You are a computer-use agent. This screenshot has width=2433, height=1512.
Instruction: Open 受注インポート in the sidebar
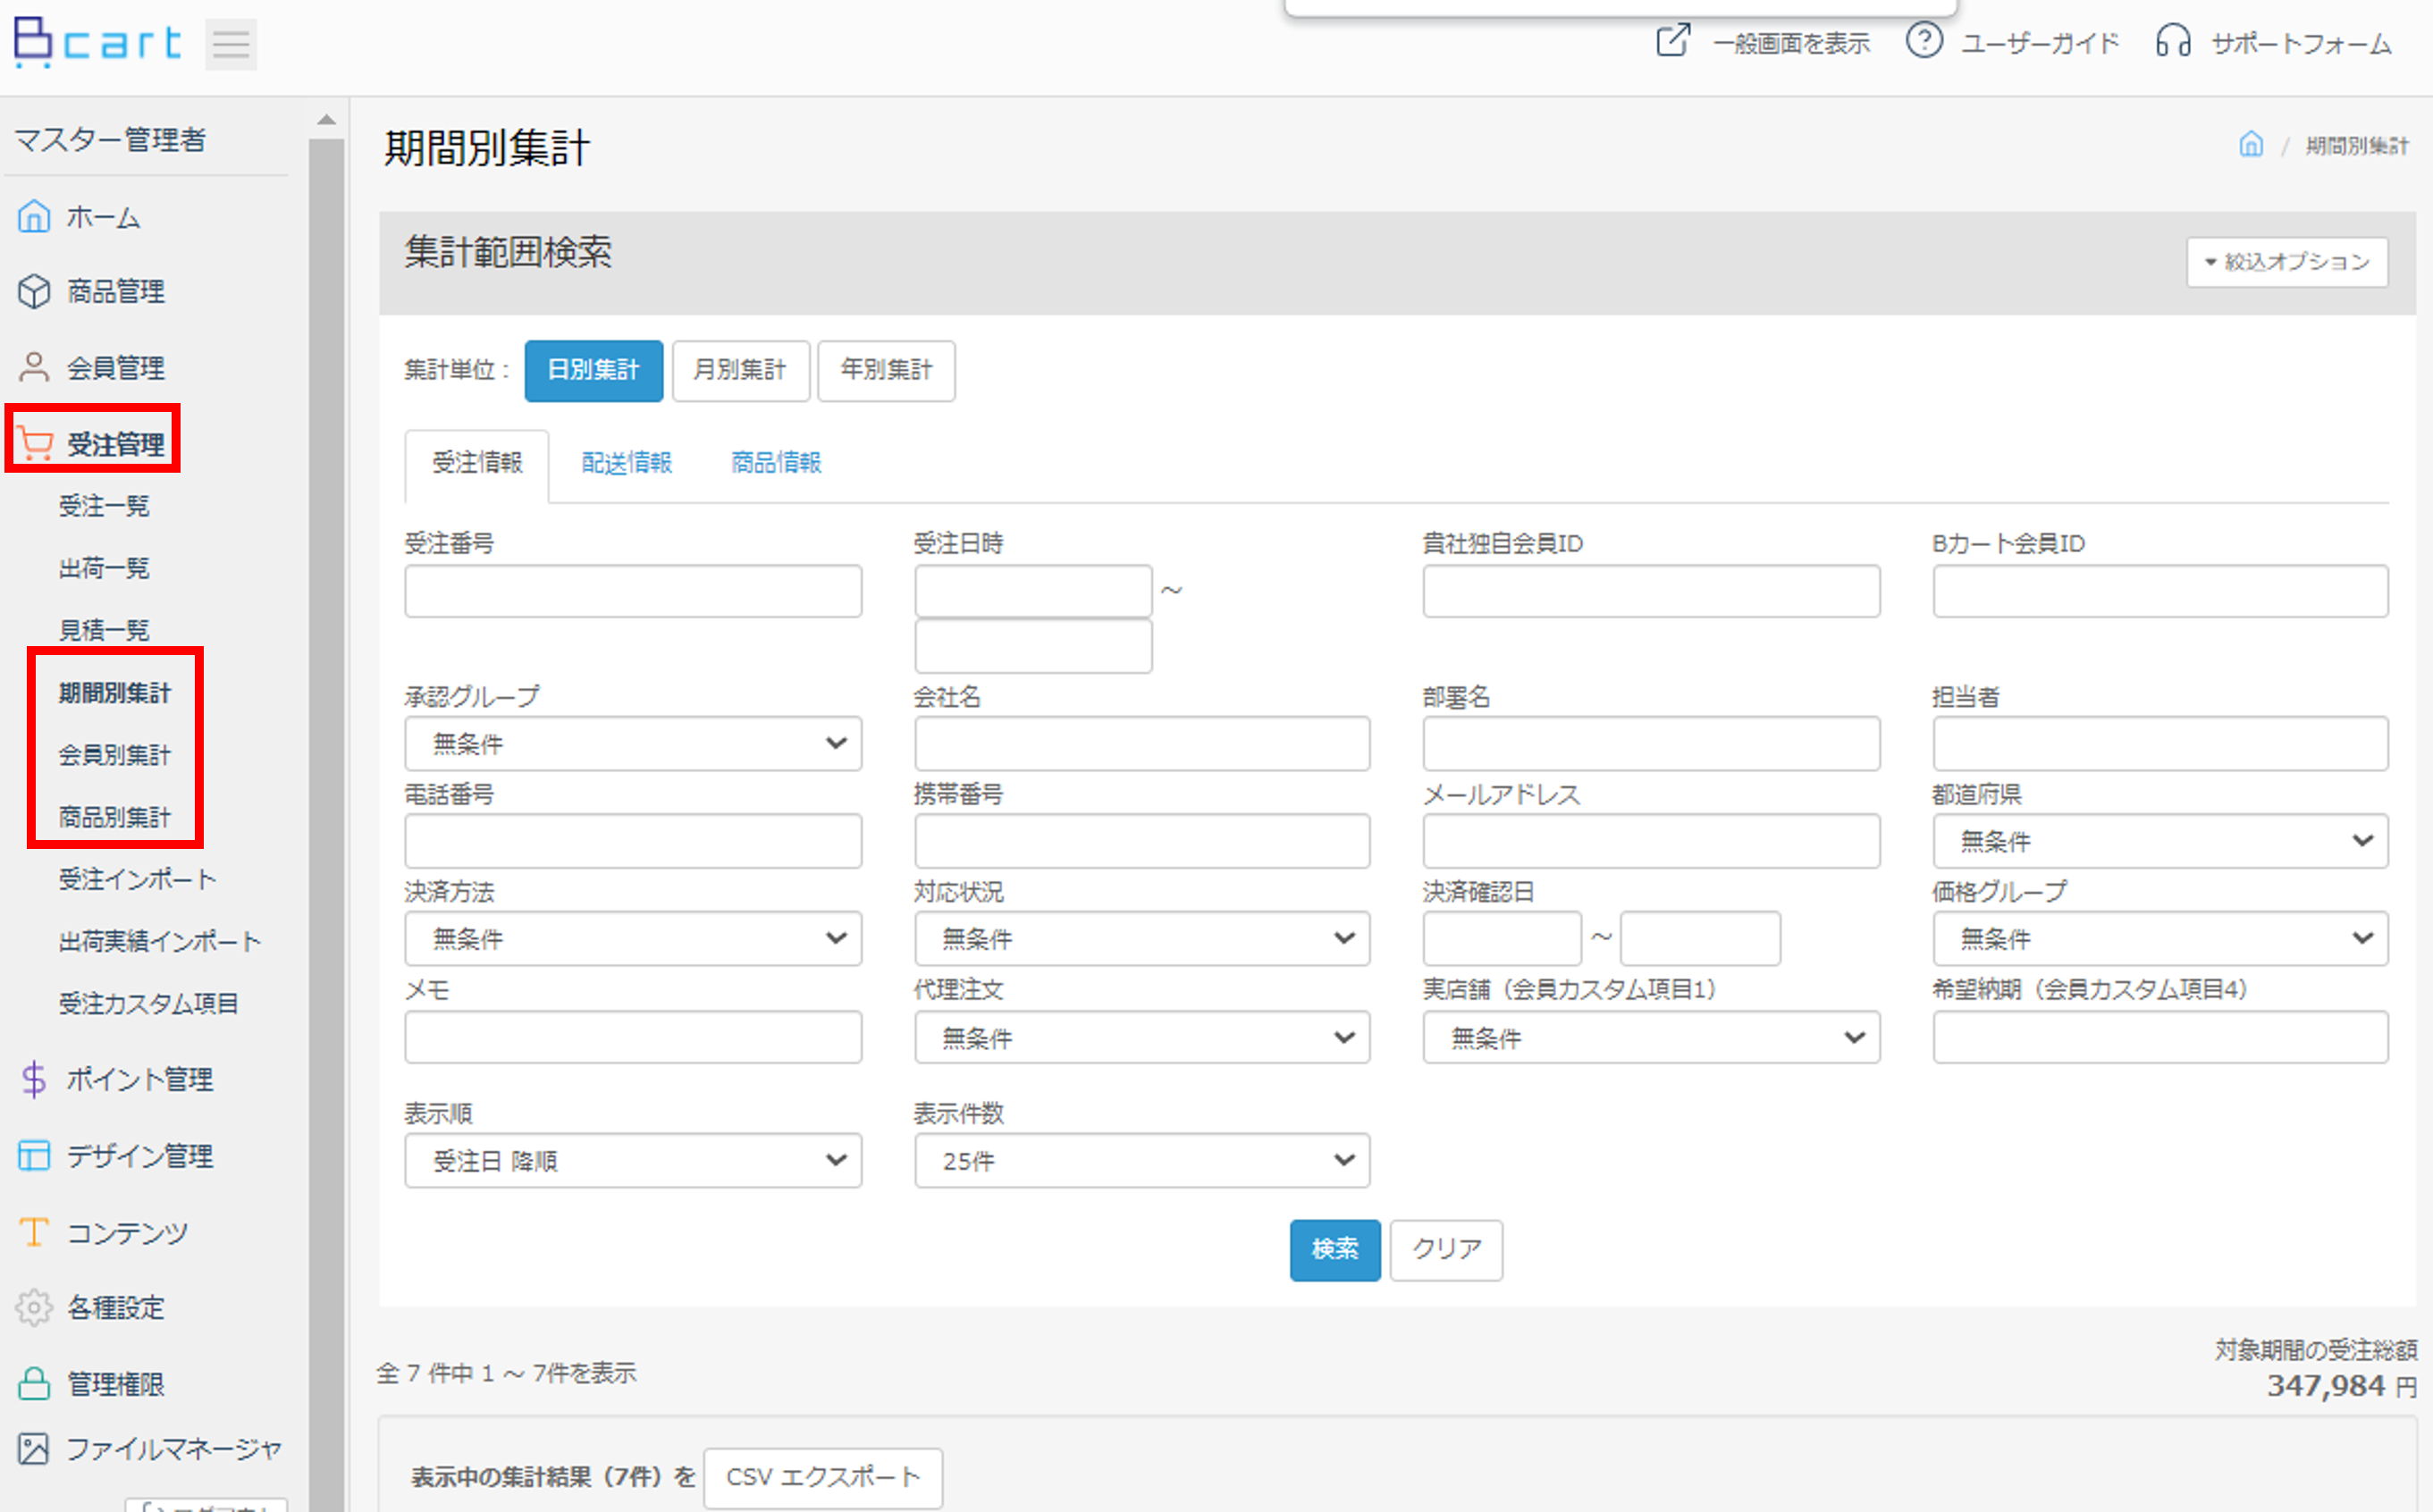pos(138,879)
